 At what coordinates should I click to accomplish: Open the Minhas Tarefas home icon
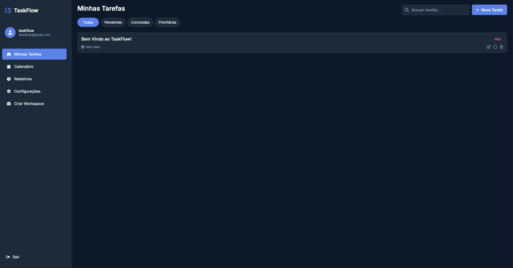click(9, 54)
